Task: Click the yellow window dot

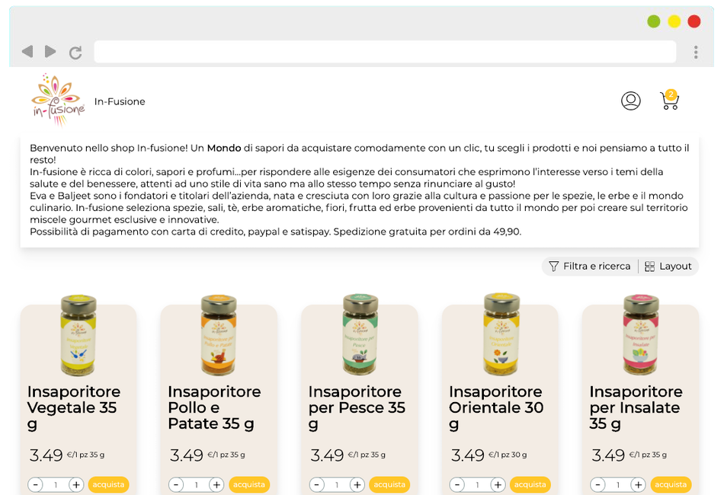Action: tap(674, 21)
